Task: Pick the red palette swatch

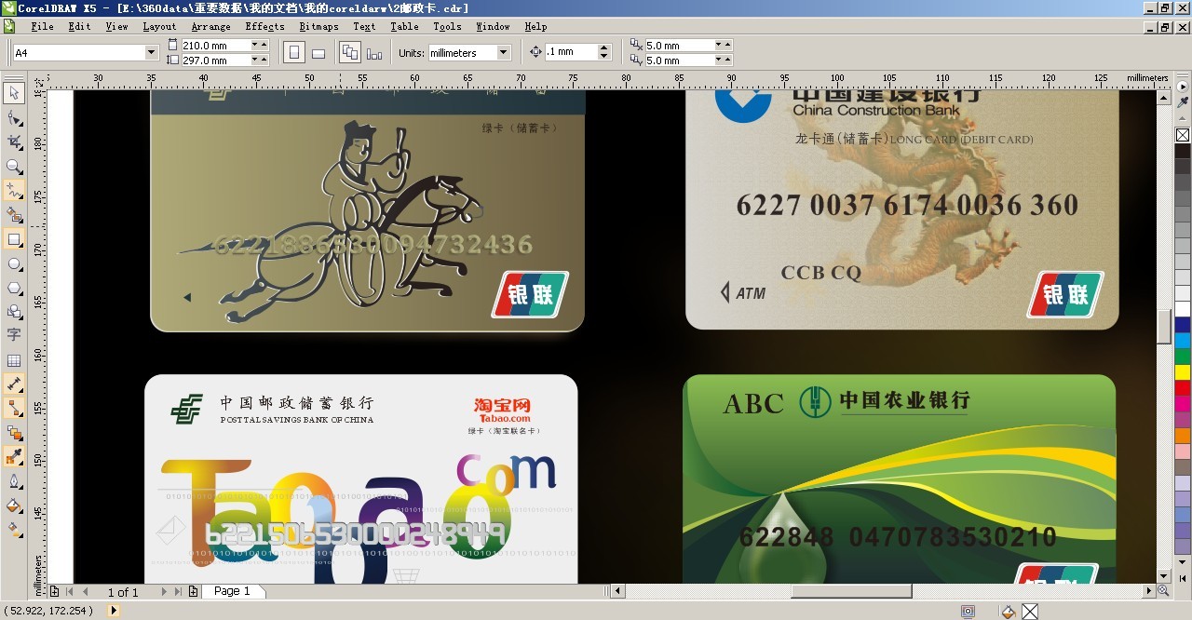Action: point(1183,388)
